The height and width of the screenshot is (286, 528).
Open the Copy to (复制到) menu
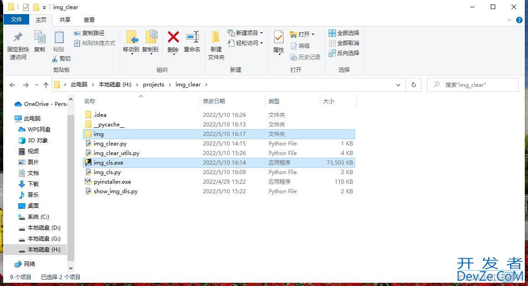150,42
